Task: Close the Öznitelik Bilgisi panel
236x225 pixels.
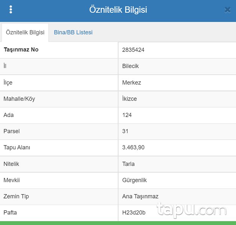Action: tap(227, 10)
